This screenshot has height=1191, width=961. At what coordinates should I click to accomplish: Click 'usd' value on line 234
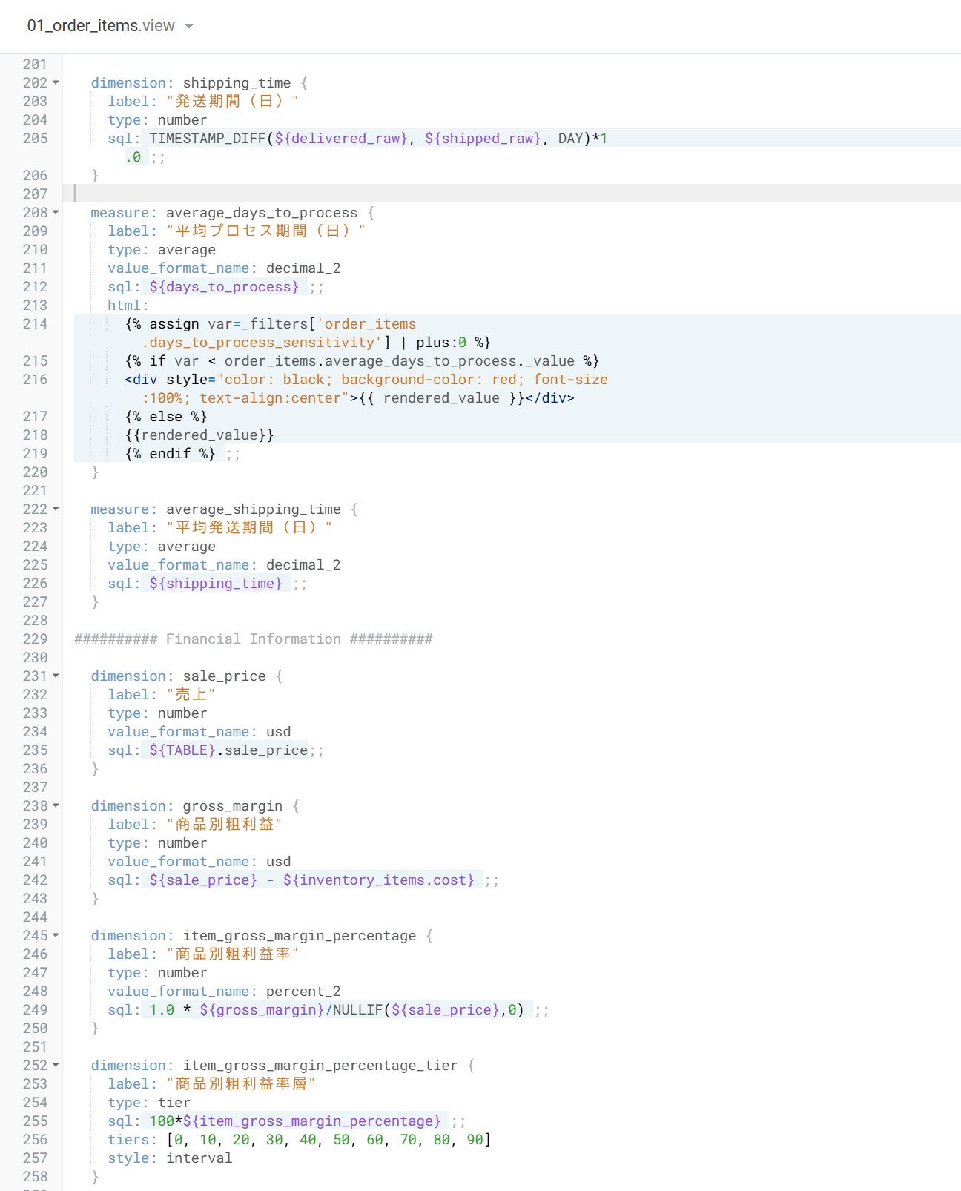click(x=279, y=731)
